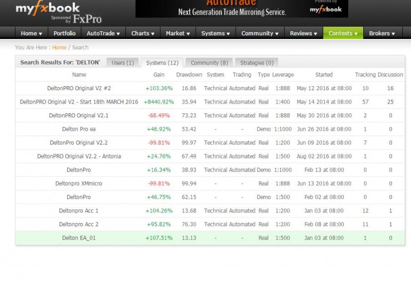Viewport: 411px width, 282px height.
Task: Expand the Community menu
Action: [x=260, y=33]
